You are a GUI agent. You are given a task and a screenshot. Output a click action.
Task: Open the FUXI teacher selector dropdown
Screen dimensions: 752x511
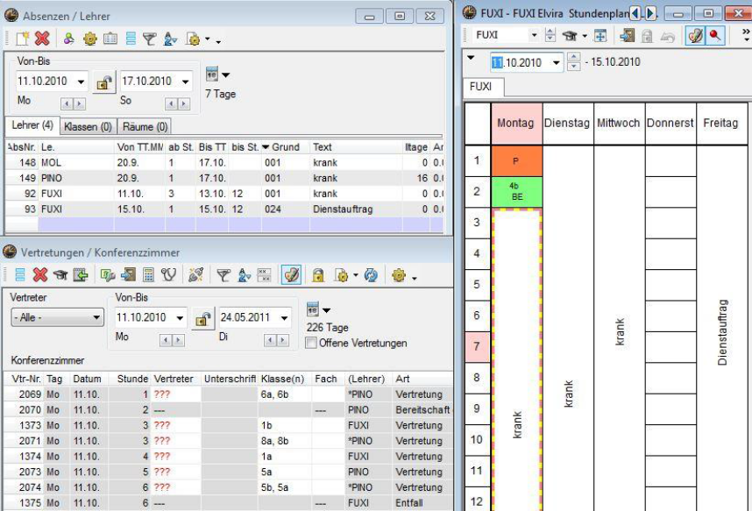click(534, 36)
